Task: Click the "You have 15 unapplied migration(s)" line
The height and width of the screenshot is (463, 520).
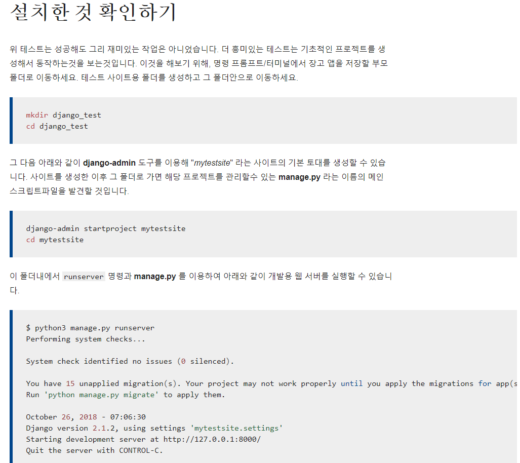Action: tap(271, 383)
